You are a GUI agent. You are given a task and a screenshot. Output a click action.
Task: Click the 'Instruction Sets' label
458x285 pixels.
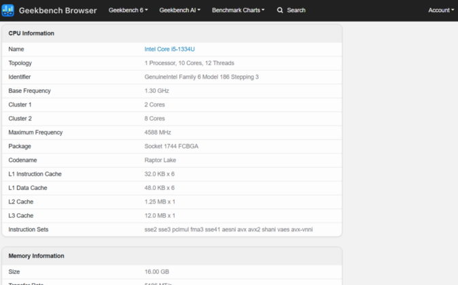(x=29, y=229)
